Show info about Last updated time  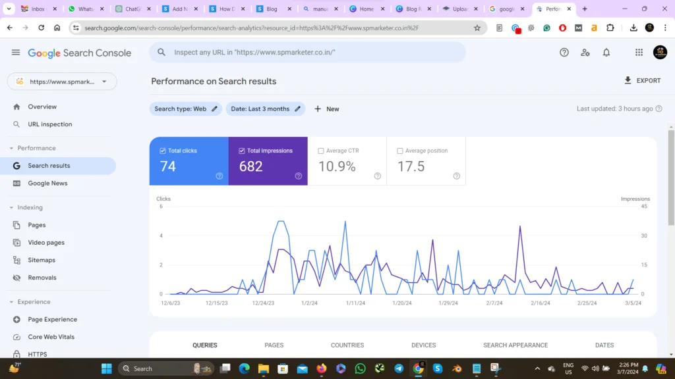(x=659, y=109)
